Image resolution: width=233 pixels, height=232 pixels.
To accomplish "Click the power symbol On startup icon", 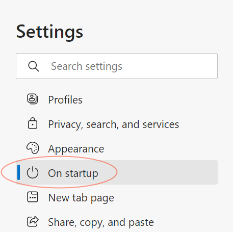I will 33,172.
